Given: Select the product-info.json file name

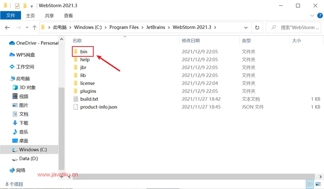Looking at the screenshot, I should click(98, 107).
